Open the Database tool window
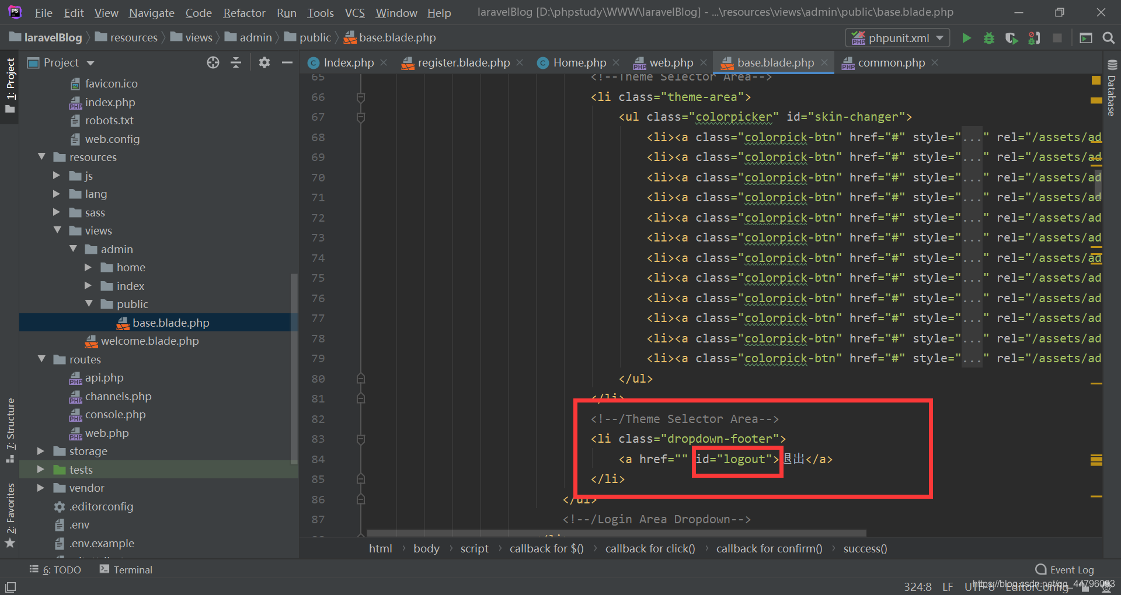The height and width of the screenshot is (595, 1121). 1112,87
